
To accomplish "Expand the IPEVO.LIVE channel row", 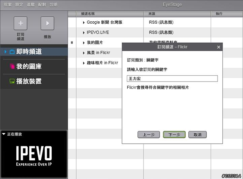I will coord(84,33).
